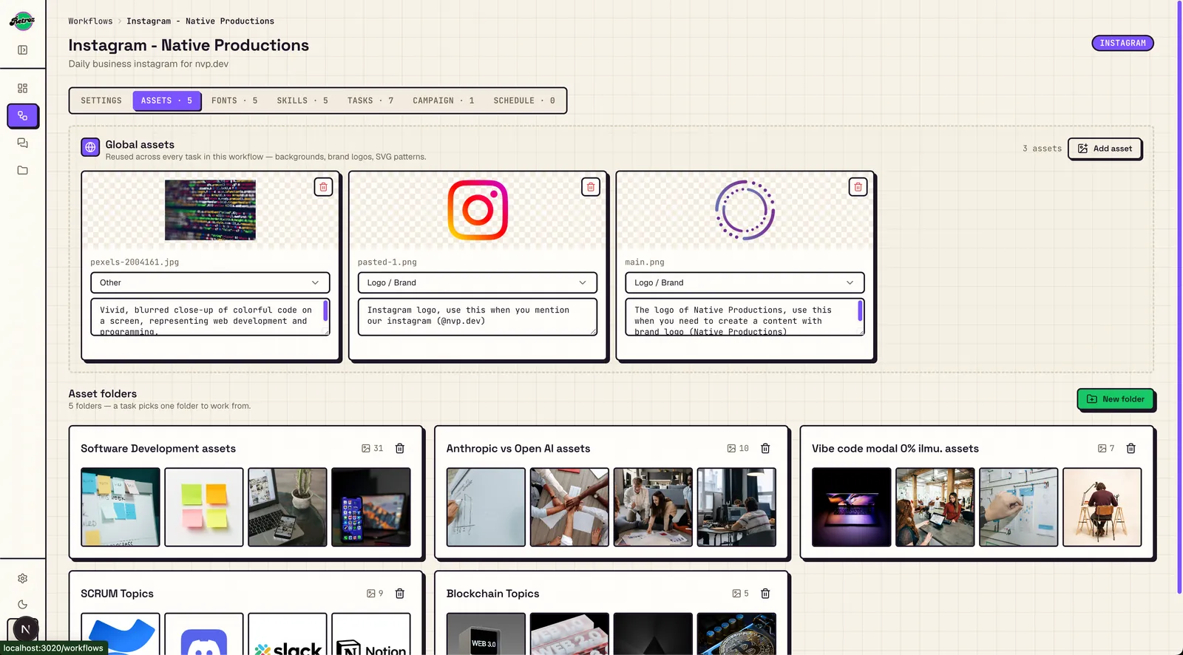Open the Schedule · 0 tab
The height and width of the screenshot is (655, 1183).
[524, 101]
